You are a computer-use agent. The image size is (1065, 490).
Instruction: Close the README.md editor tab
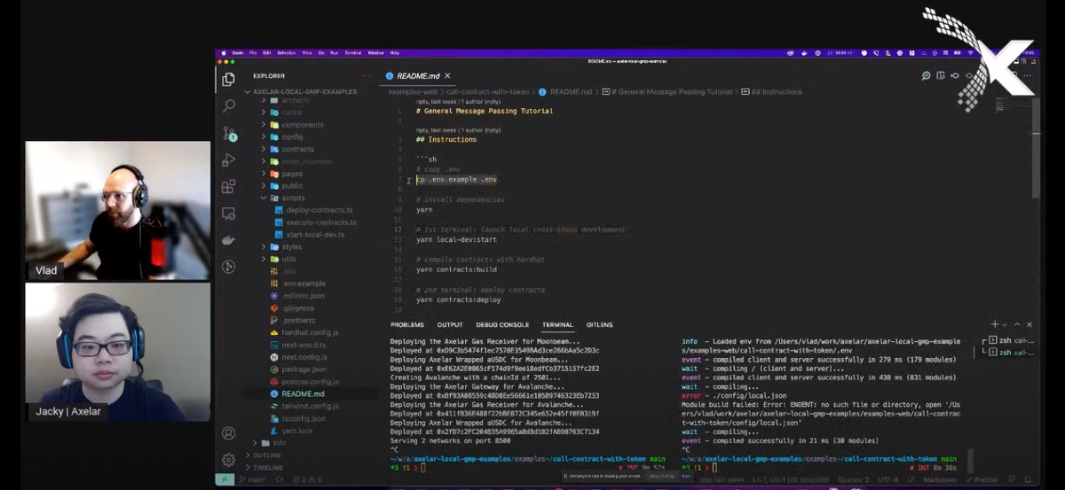447,76
